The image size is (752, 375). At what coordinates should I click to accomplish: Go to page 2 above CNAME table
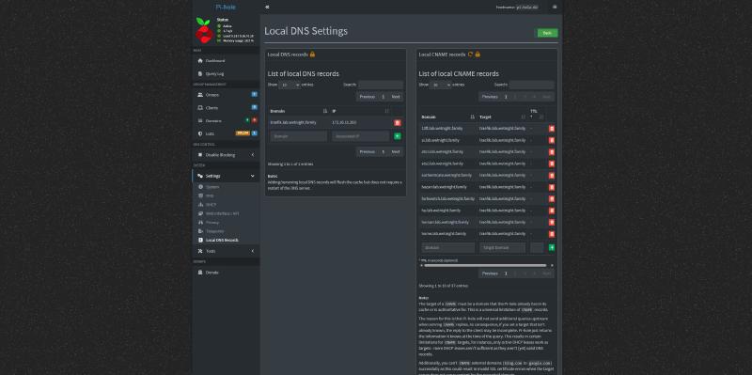pos(515,97)
